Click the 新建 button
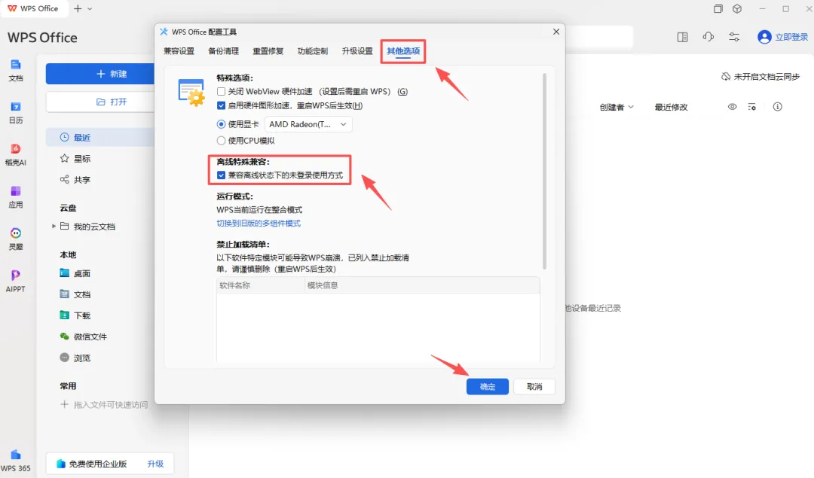The image size is (814, 478). point(100,74)
